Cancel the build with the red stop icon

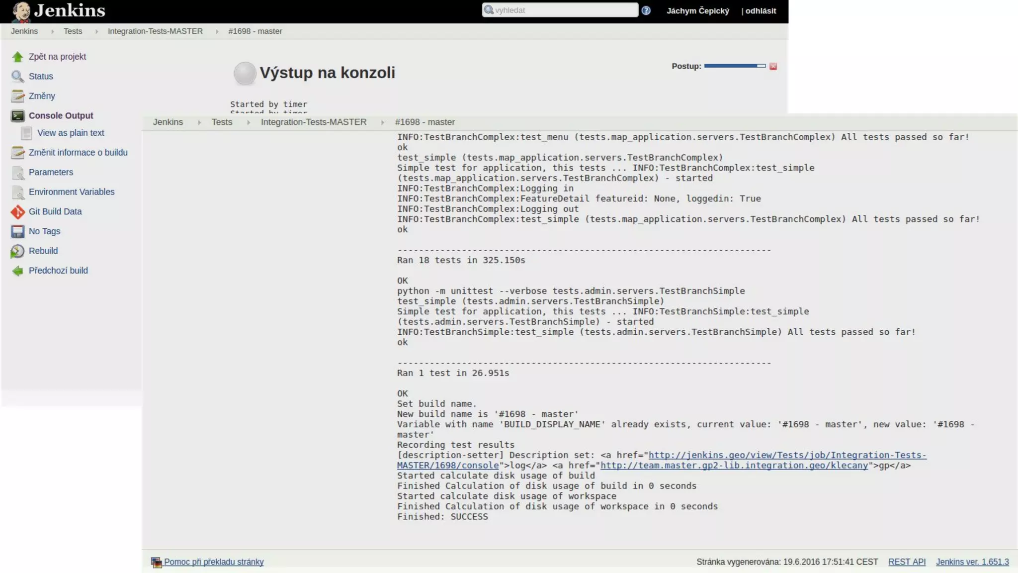(773, 66)
